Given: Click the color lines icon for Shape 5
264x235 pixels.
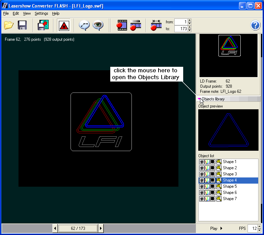Looking at the screenshot, I should (207, 186).
